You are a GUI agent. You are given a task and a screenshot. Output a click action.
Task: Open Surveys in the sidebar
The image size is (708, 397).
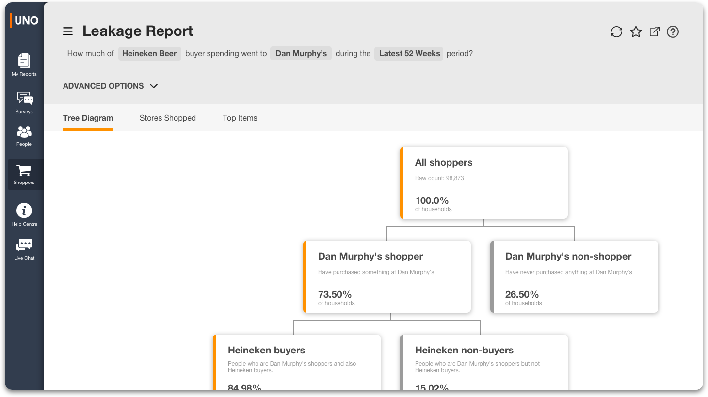coord(24,103)
